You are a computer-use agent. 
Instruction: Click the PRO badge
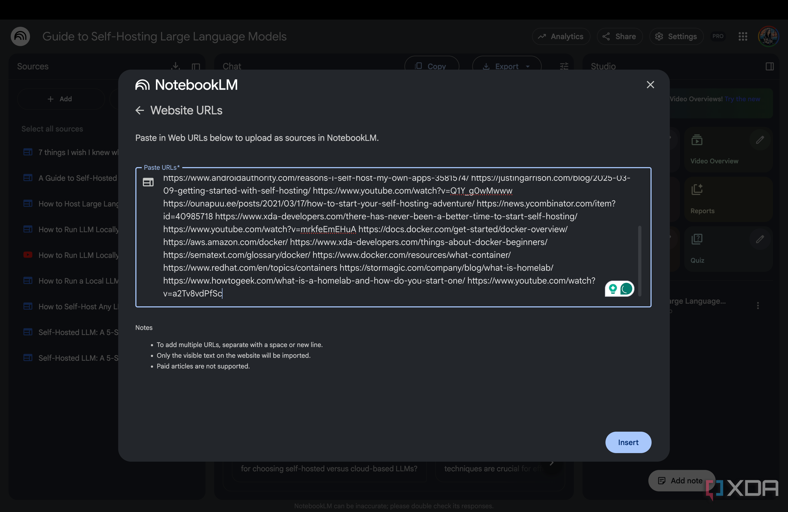tap(718, 36)
